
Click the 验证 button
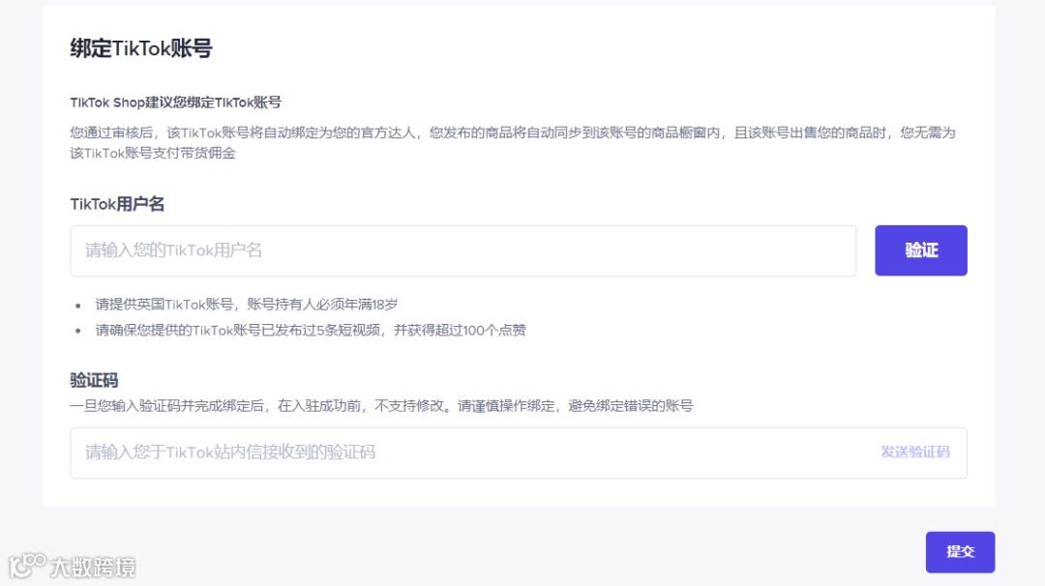921,250
